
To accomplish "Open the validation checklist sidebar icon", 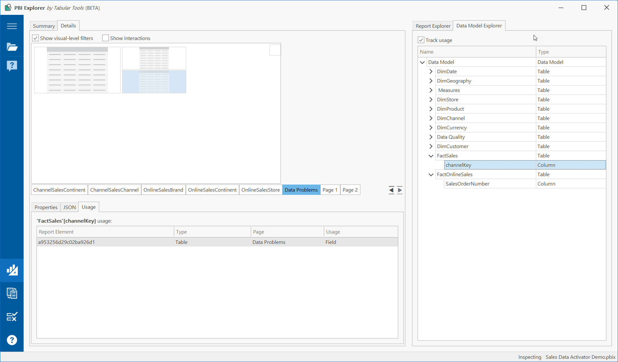I will click(x=12, y=317).
